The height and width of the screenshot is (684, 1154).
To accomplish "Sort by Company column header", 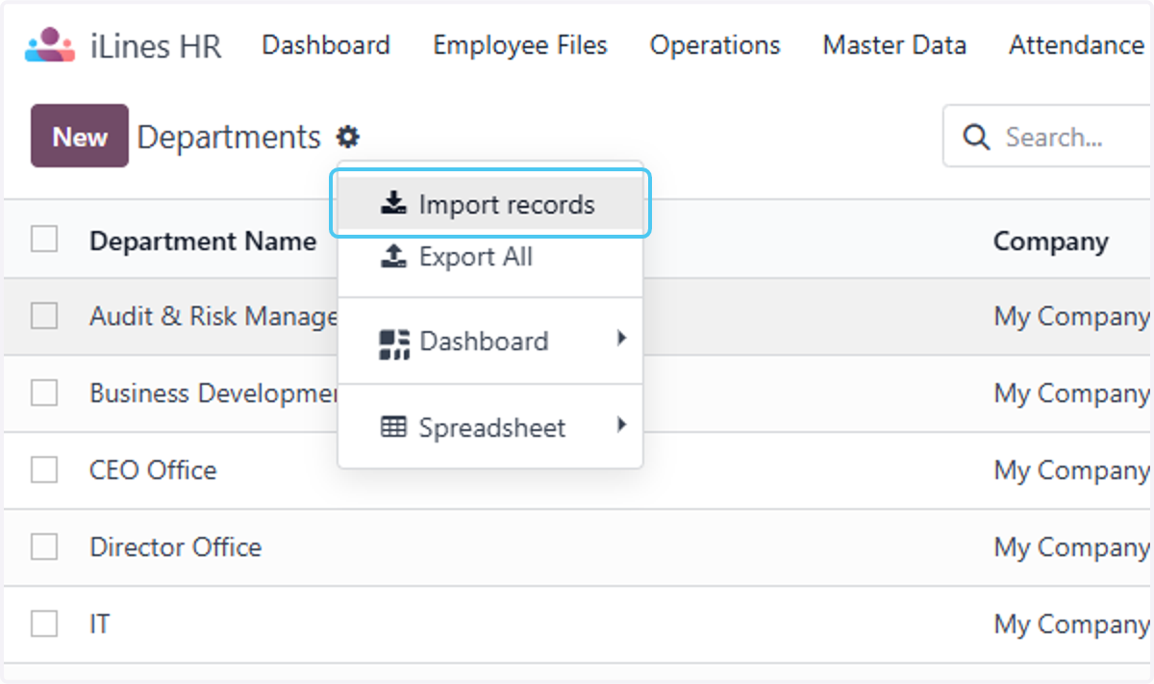I will (1051, 241).
